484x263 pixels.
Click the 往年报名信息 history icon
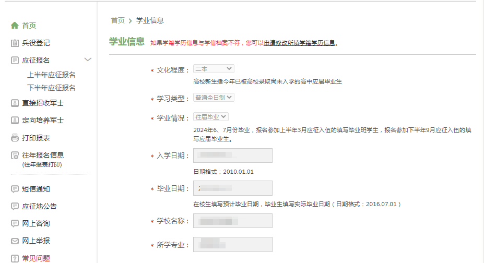[15, 156]
